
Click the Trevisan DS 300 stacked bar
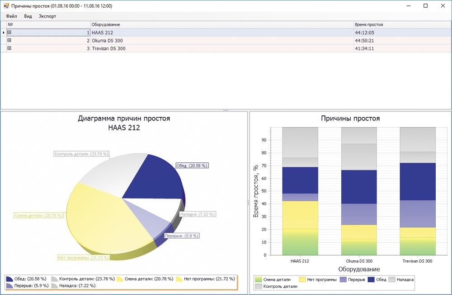click(418, 191)
